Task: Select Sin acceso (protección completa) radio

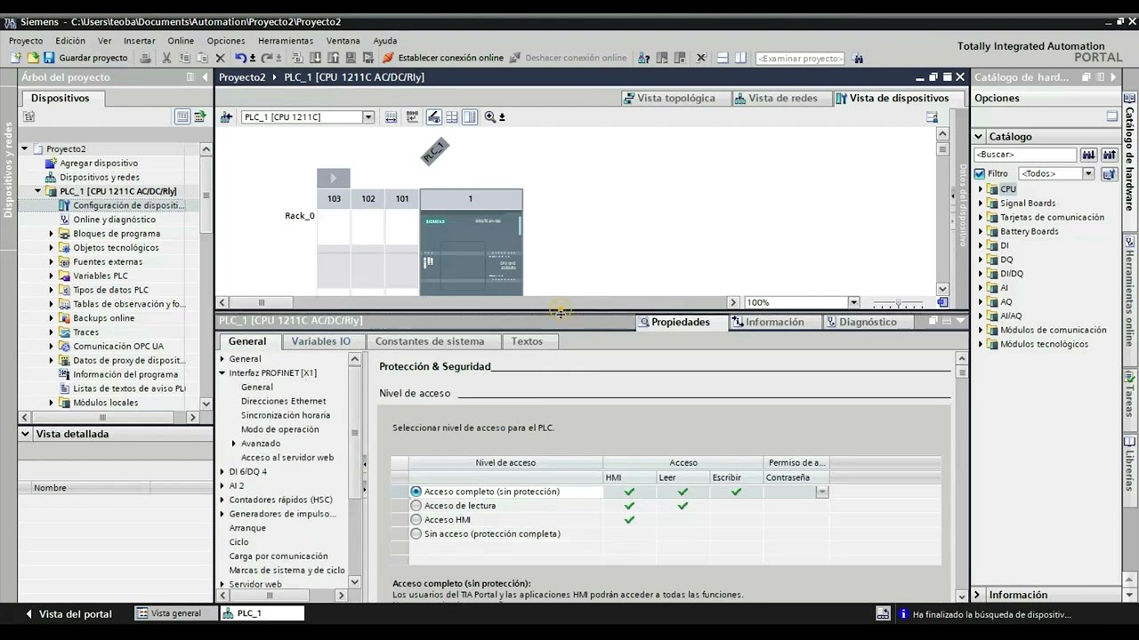Action: [x=416, y=534]
